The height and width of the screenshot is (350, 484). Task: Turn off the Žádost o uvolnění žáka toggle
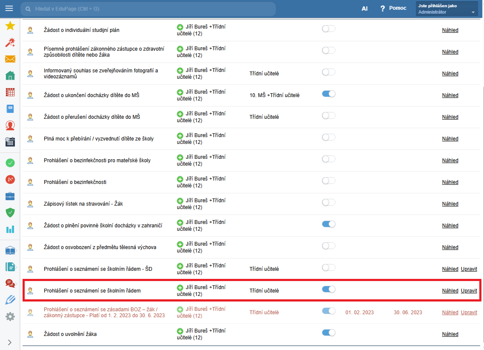[x=328, y=333]
